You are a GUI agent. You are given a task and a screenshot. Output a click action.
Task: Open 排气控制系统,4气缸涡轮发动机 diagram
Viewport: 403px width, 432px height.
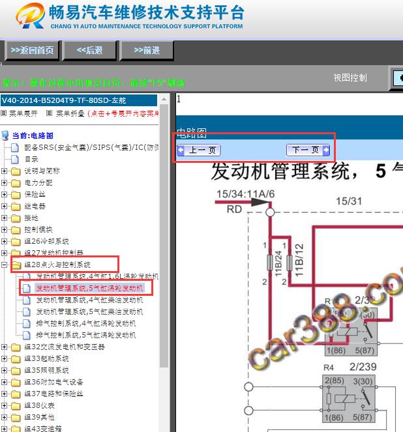pyautogui.click(x=86, y=323)
